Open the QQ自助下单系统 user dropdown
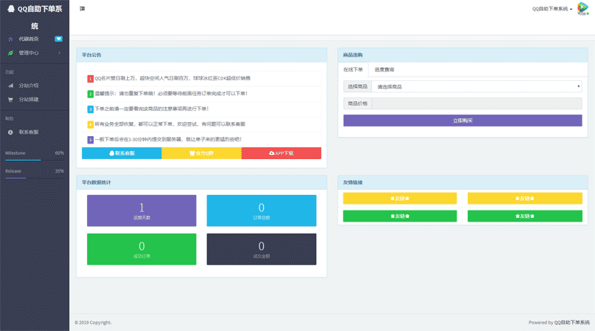The image size is (595, 331). click(553, 9)
